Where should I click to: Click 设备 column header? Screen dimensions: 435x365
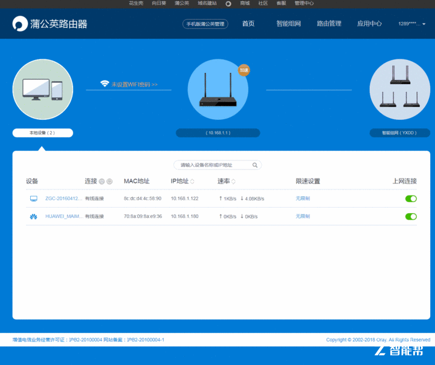32,181
